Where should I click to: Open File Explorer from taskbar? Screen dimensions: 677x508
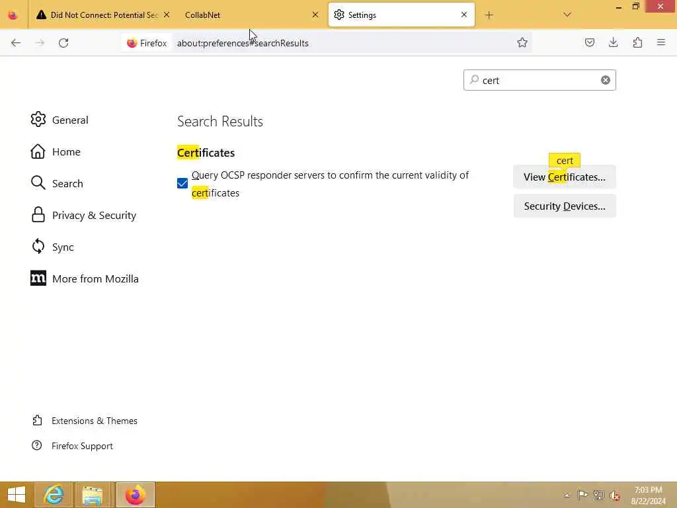click(x=93, y=495)
